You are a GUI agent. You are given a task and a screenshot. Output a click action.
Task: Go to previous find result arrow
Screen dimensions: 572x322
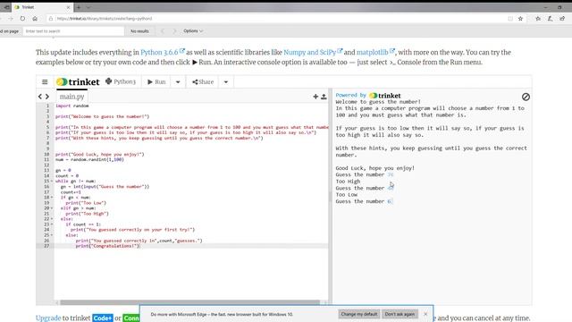163,31
